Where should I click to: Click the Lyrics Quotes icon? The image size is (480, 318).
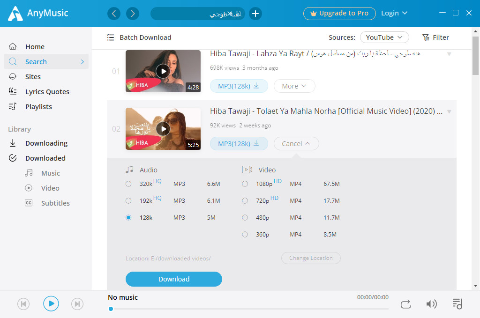click(x=13, y=91)
